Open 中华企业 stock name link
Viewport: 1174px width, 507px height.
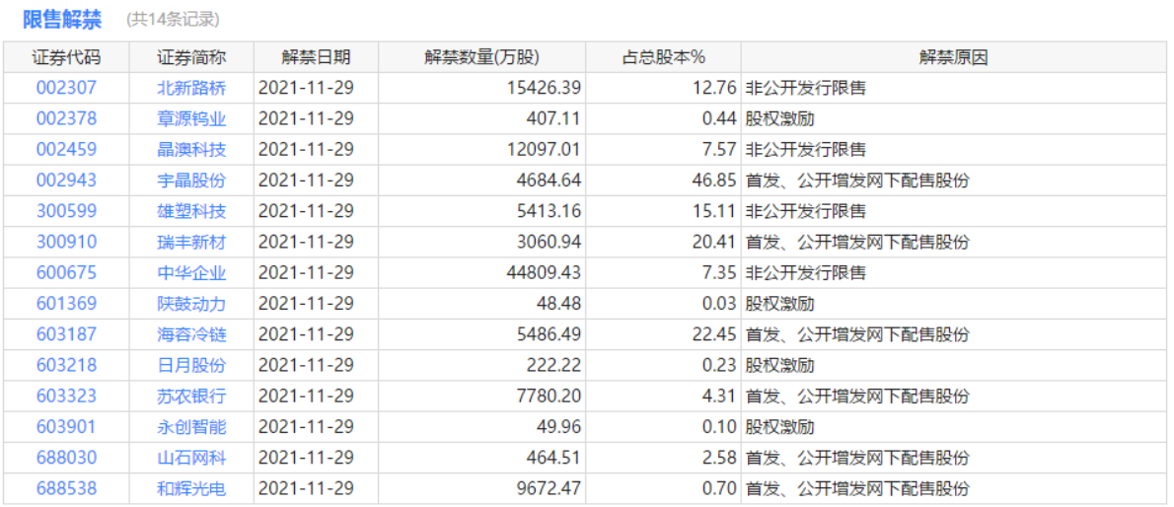pyautogui.click(x=191, y=272)
